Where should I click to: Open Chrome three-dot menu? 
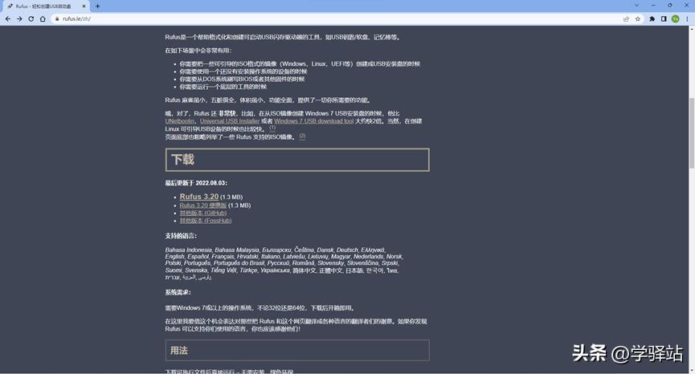point(687,19)
